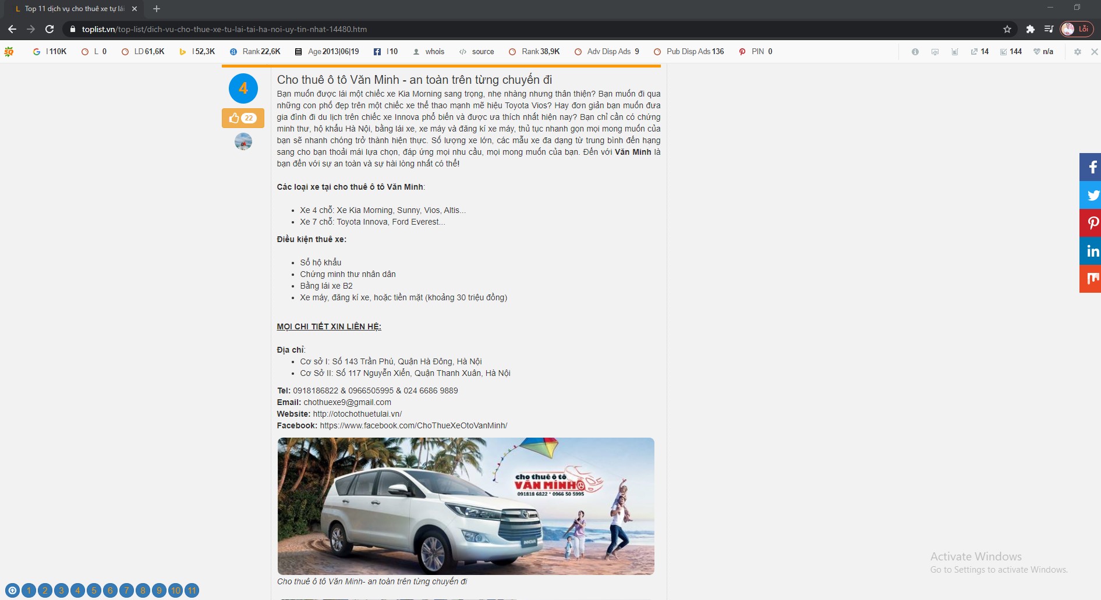Open the Bing index 52,3K metric
Image resolution: width=1101 pixels, height=600 pixels.
tap(197, 52)
